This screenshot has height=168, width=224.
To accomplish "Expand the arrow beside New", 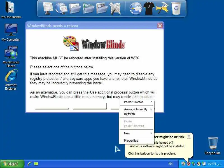I will (151, 133).
